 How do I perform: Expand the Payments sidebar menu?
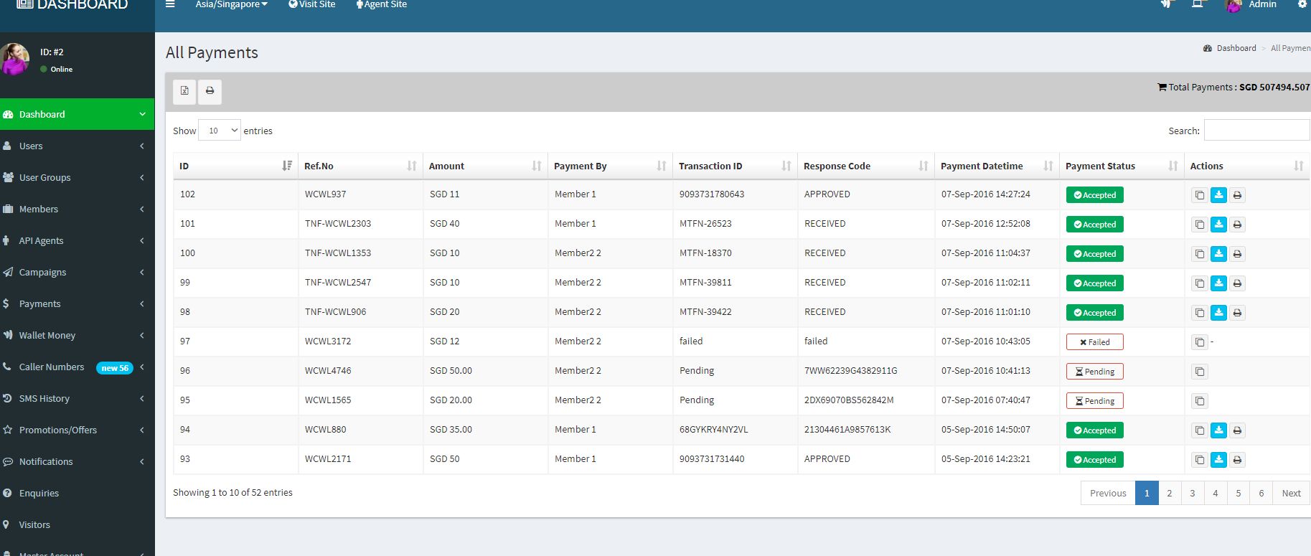[40, 304]
